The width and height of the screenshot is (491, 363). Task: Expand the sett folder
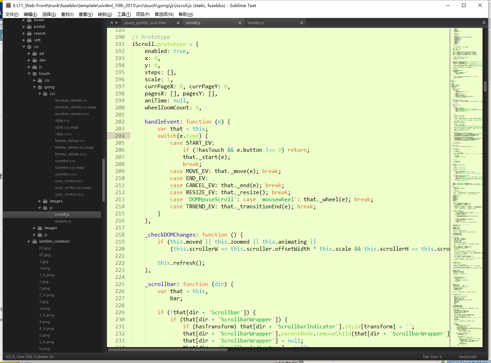click(24, 40)
